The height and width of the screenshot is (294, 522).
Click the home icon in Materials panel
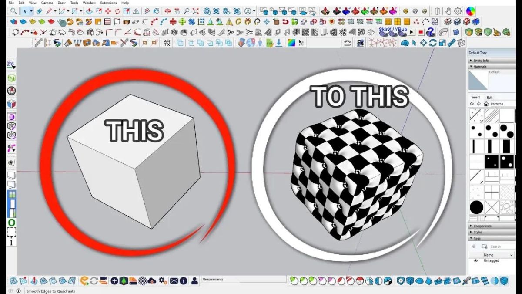tap(486, 104)
